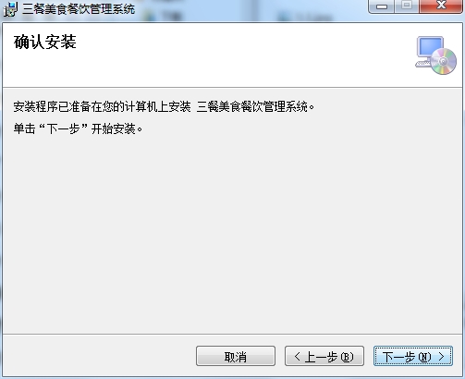The image size is (465, 379).
Task: Cancel the installation with 取消
Action: click(236, 356)
